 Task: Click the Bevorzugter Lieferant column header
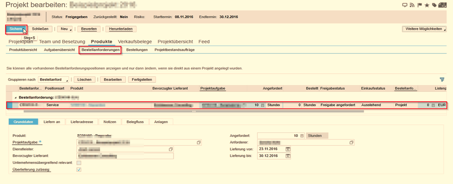[x=170, y=88]
